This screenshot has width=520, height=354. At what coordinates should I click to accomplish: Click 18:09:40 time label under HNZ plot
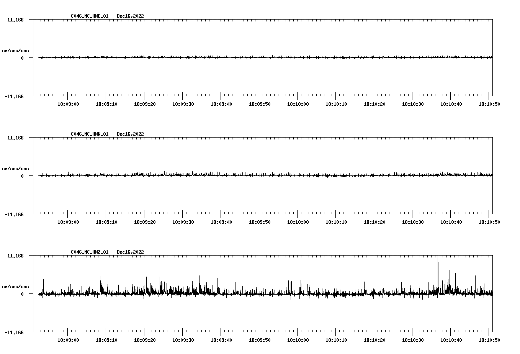[221, 340]
